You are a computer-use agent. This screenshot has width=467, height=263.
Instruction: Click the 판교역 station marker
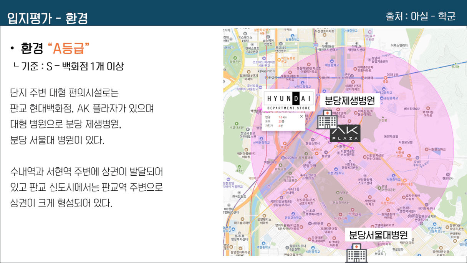(267, 77)
